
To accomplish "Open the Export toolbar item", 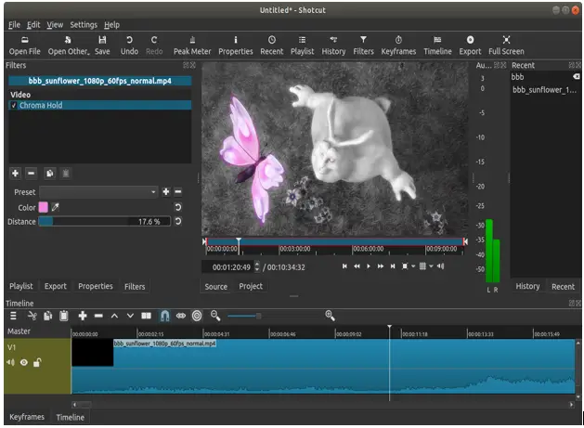I will point(470,45).
